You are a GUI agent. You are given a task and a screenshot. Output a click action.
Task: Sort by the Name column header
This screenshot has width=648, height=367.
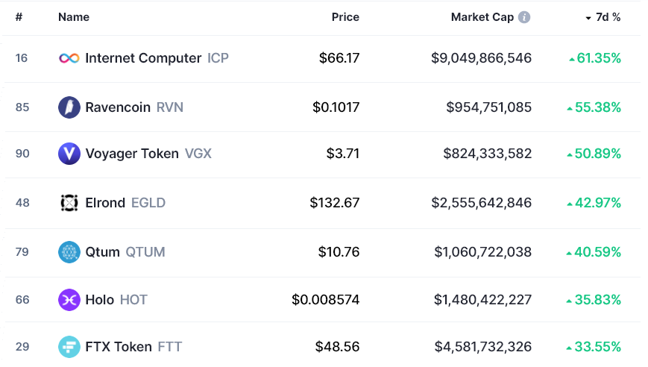pos(73,17)
